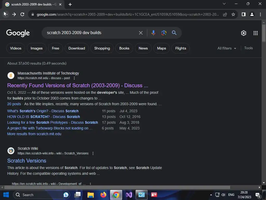
Task: Open the new tab plus button
Action: pos(70,5)
